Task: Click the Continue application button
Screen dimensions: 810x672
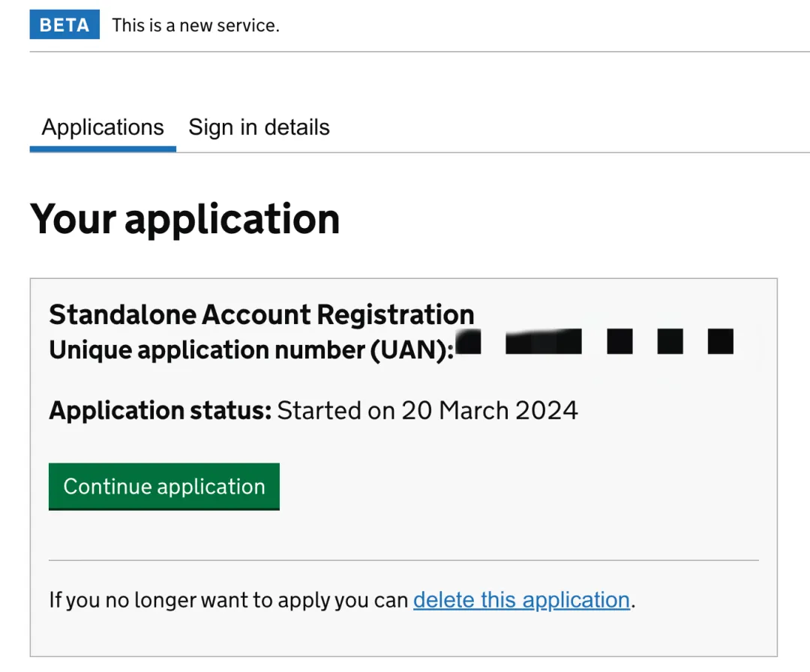Action: 163,487
